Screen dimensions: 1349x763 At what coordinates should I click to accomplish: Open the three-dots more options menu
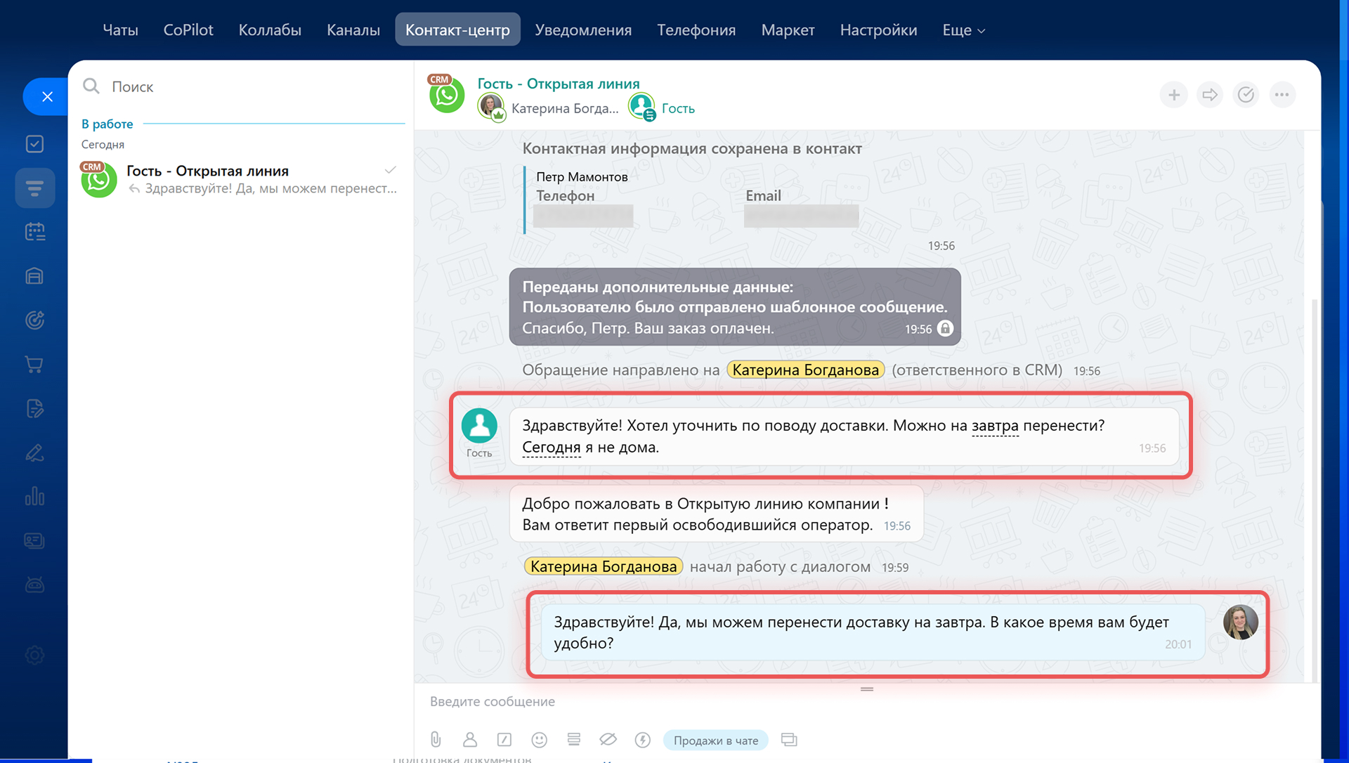pos(1282,94)
